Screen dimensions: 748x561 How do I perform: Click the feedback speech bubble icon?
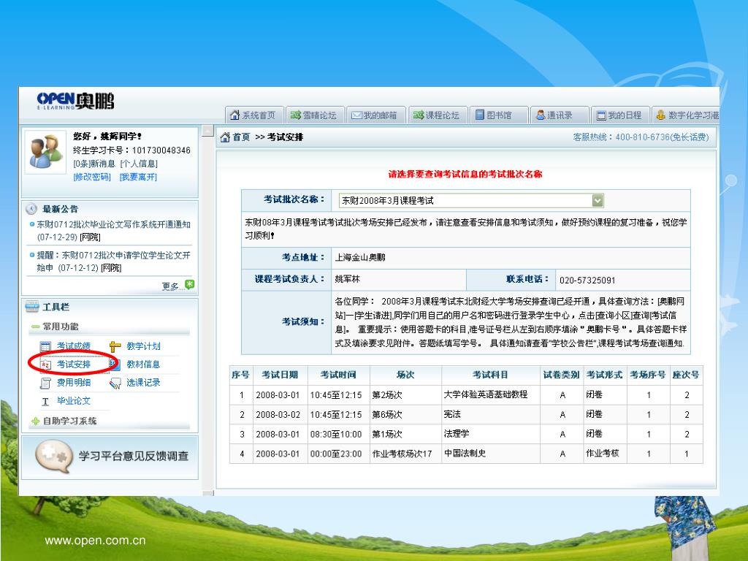coord(54,456)
